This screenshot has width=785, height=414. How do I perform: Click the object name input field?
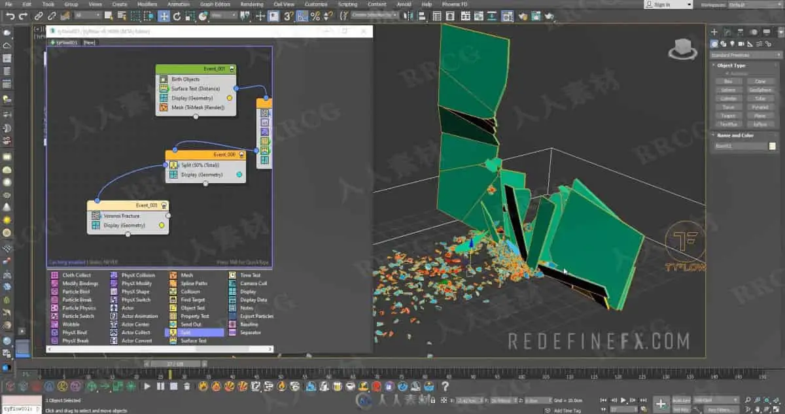click(741, 147)
